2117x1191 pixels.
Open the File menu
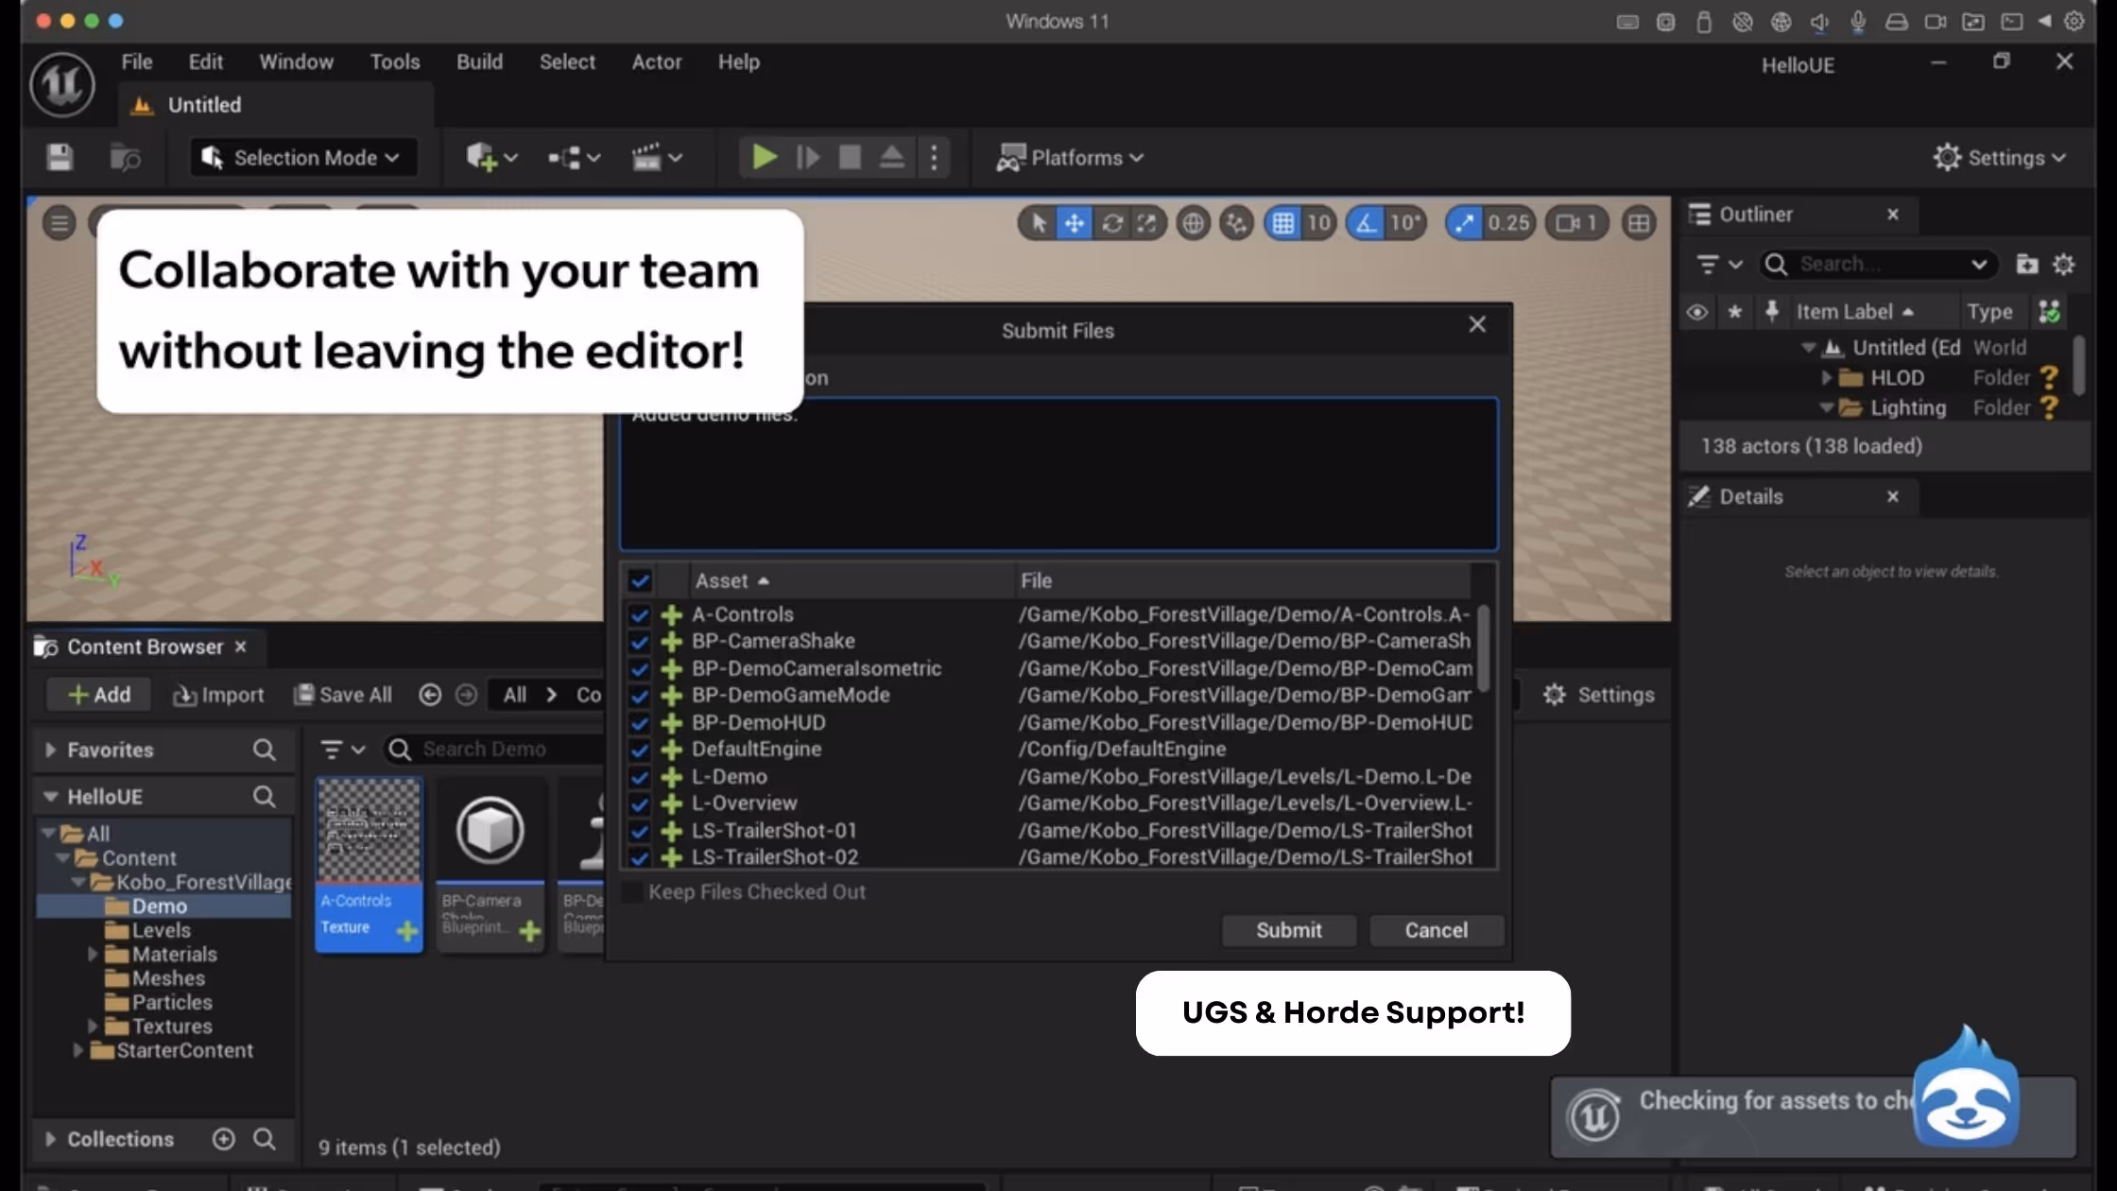(137, 61)
